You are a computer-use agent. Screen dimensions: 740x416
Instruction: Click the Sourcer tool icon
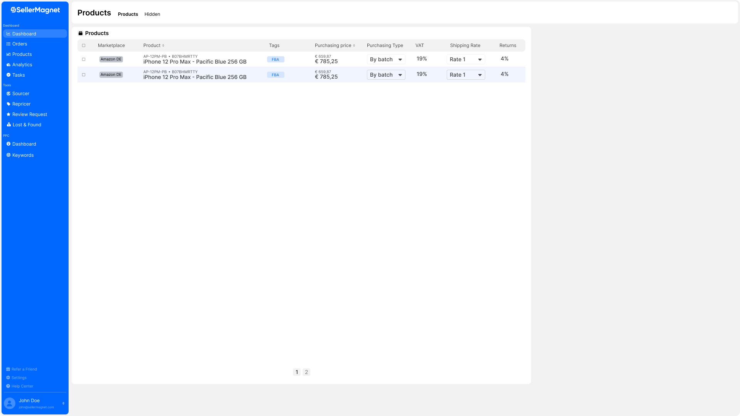[x=8, y=94]
